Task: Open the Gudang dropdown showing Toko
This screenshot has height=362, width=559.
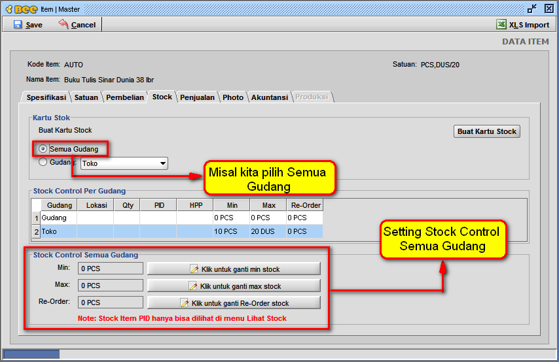Action: click(124, 163)
